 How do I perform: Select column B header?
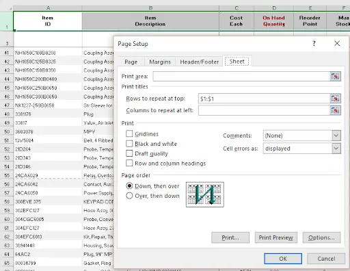coord(150,8)
